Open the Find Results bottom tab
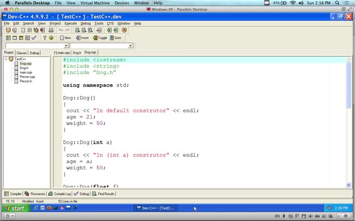Image resolution: width=355 pixels, height=221 pixels. [x=103, y=194]
